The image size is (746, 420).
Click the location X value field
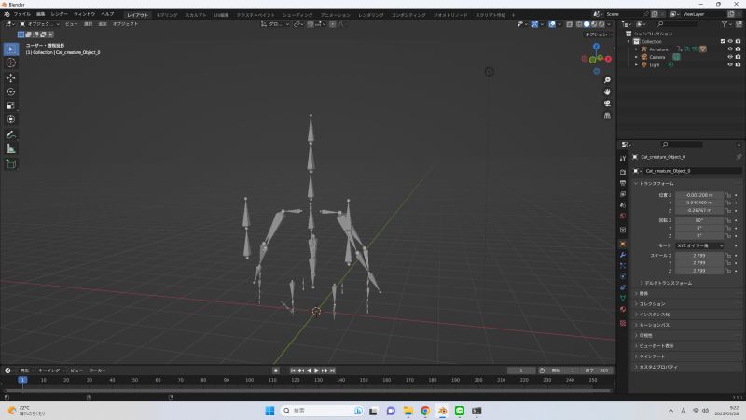(699, 195)
